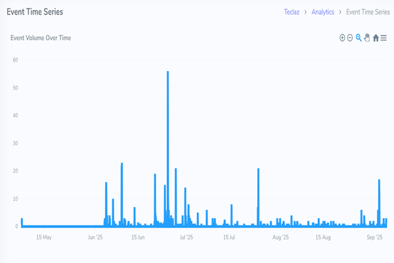Viewport: 394px width, 263px height.
Task: Activate the hand panning tool
Action: tap(367, 37)
